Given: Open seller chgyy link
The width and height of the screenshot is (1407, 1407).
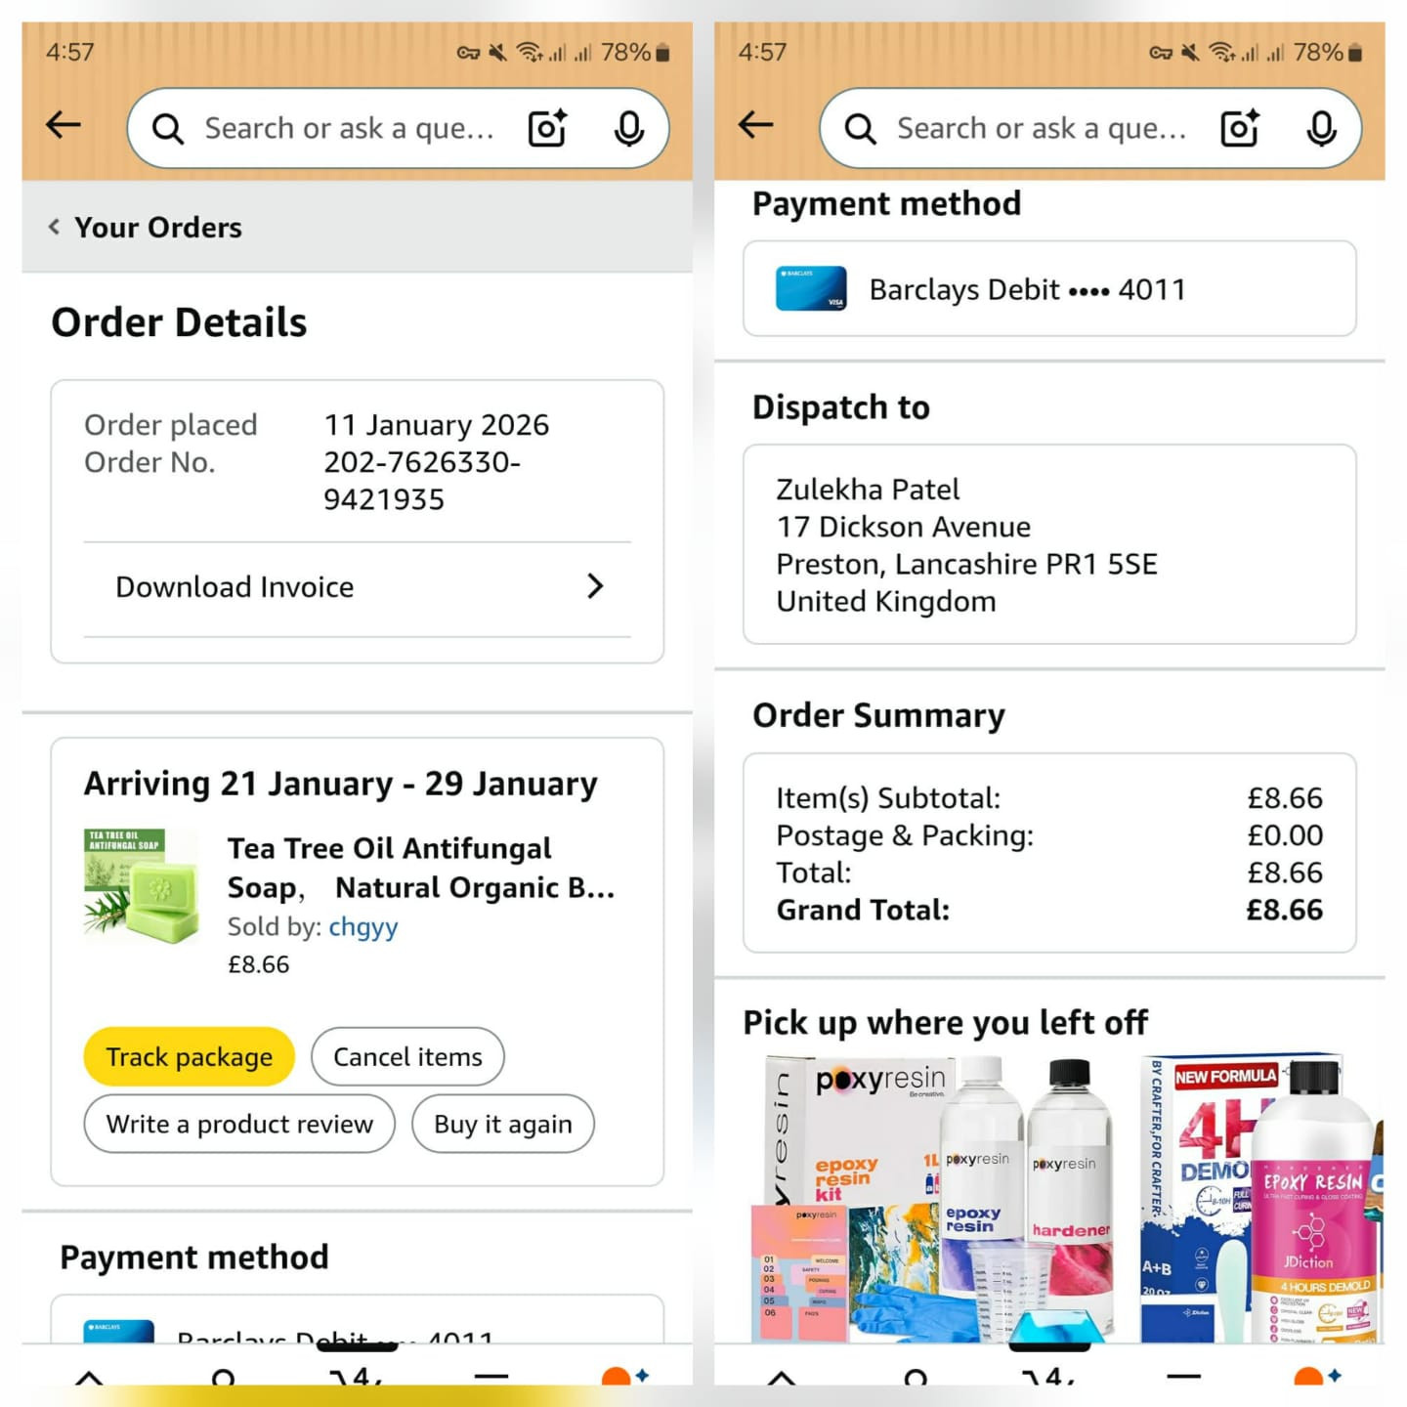Looking at the screenshot, I should coord(363,926).
